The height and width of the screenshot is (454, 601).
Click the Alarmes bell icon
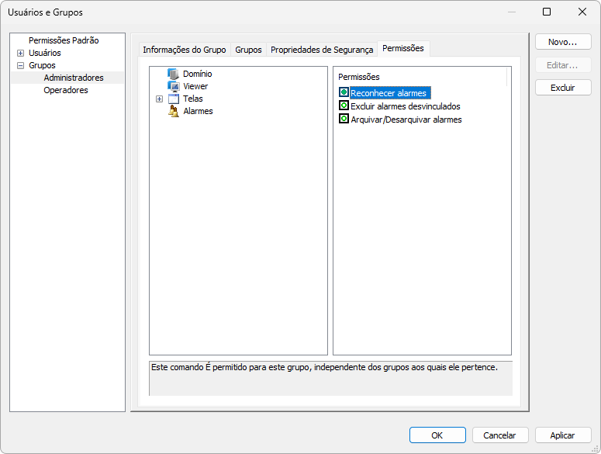[173, 112]
